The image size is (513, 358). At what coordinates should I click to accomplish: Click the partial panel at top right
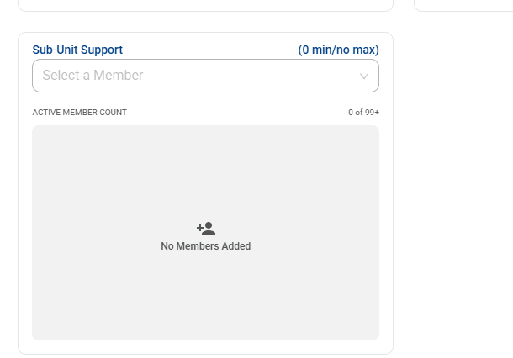click(463, 5)
